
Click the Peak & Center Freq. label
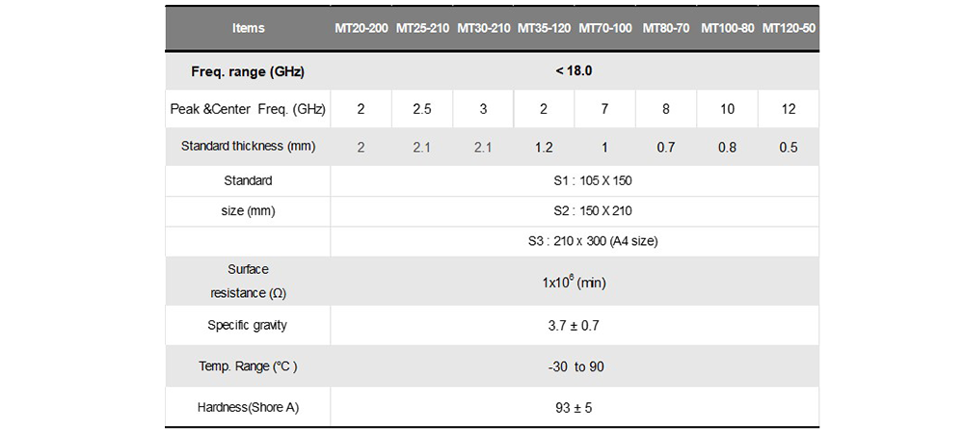248,109
